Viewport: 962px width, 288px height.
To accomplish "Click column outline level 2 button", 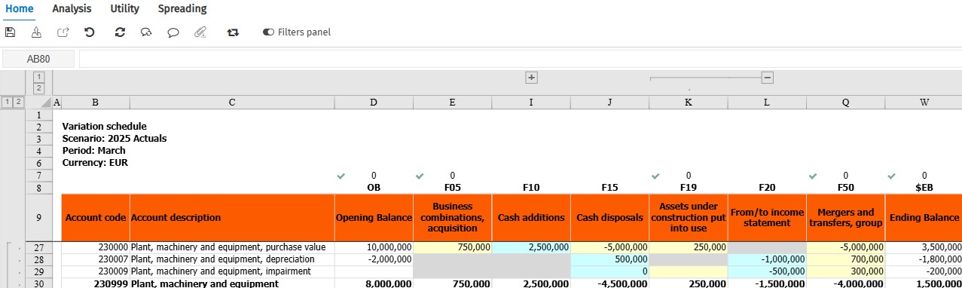I will pos(39,88).
